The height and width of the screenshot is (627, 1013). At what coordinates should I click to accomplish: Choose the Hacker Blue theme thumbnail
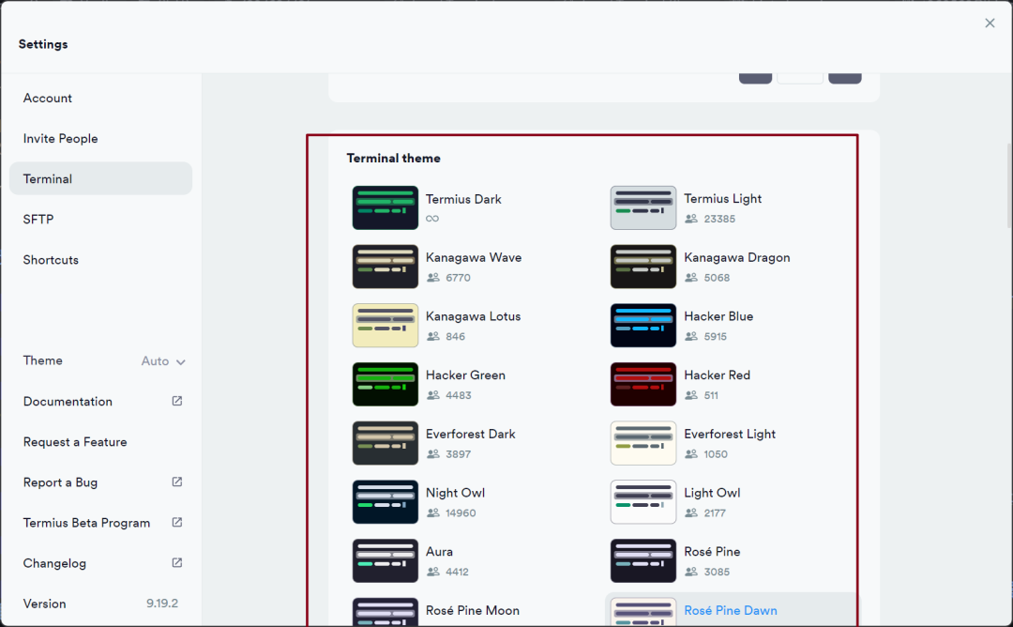click(x=643, y=326)
